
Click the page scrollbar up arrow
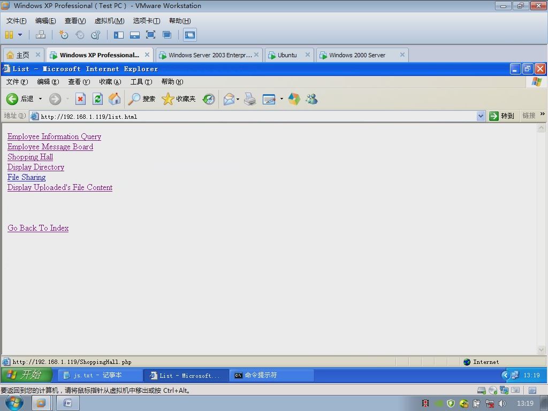tap(541, 127)
